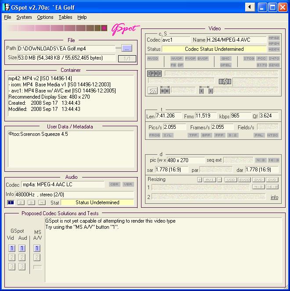The height and width of the screenshot is (291, 290).
Task: Click the S170 colorimetry indicator
Action: 262,65
